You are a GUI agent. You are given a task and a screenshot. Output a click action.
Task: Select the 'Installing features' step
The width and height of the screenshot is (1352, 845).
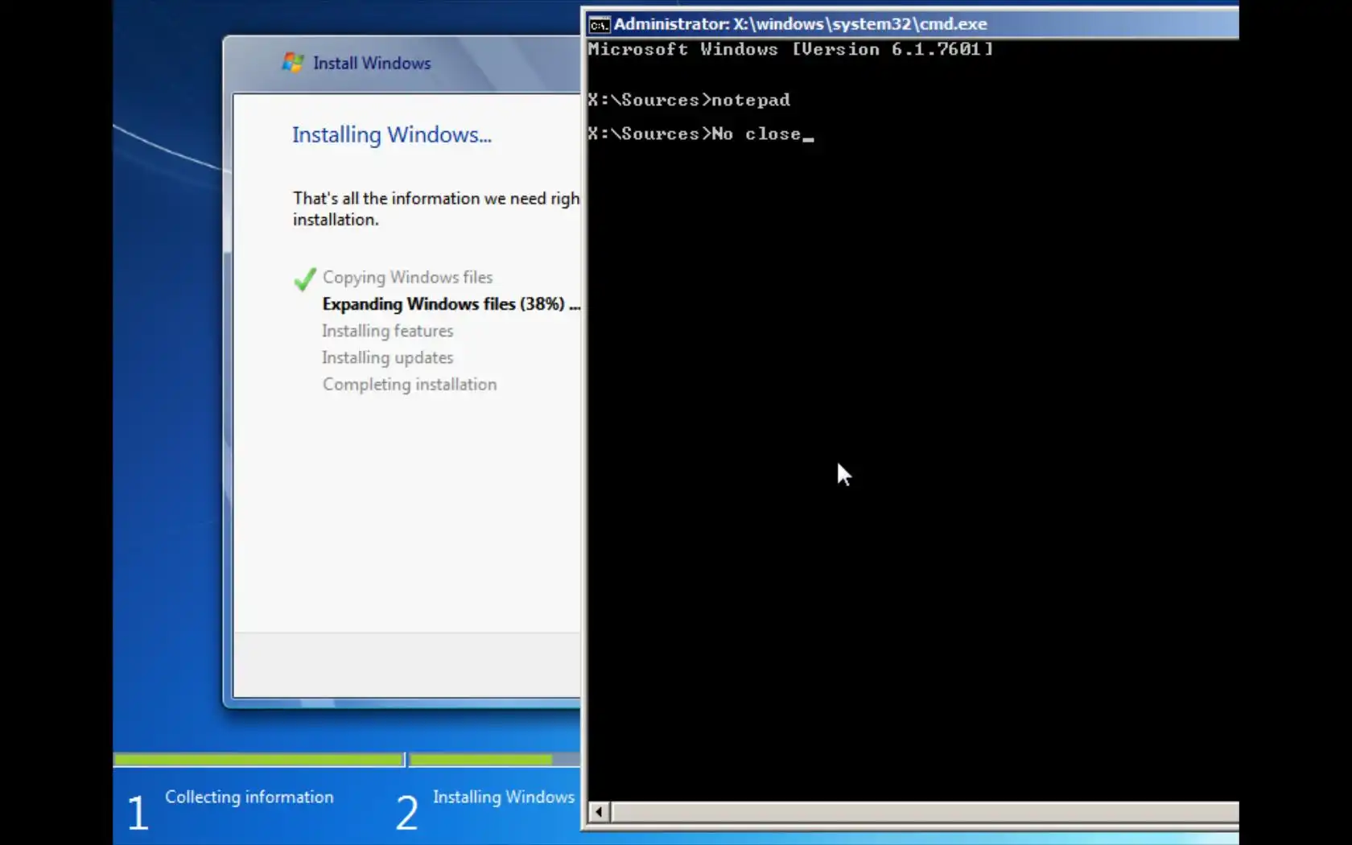pyautogui.click(x=387, y=331)
